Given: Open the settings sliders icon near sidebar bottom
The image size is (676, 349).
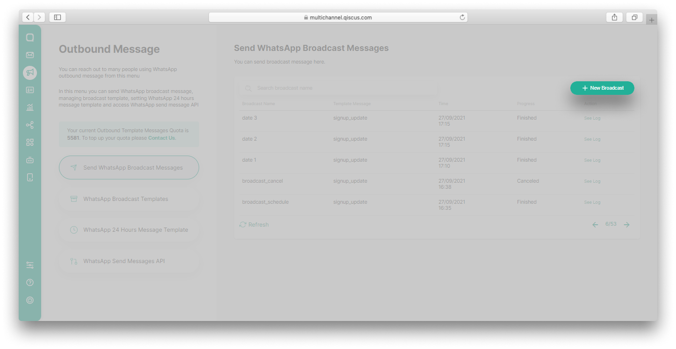Looking at the screenshot, I should tap(30, 264).
